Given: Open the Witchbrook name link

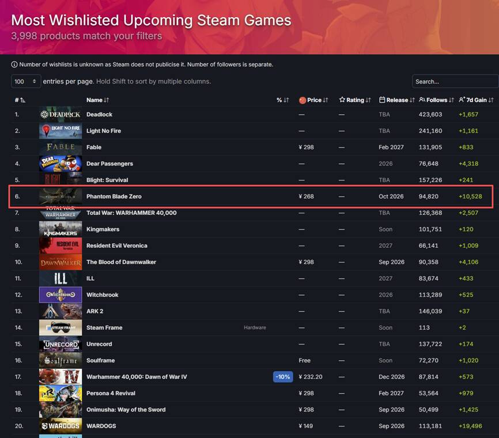Looking at the screenshot, I should point(103,294).
